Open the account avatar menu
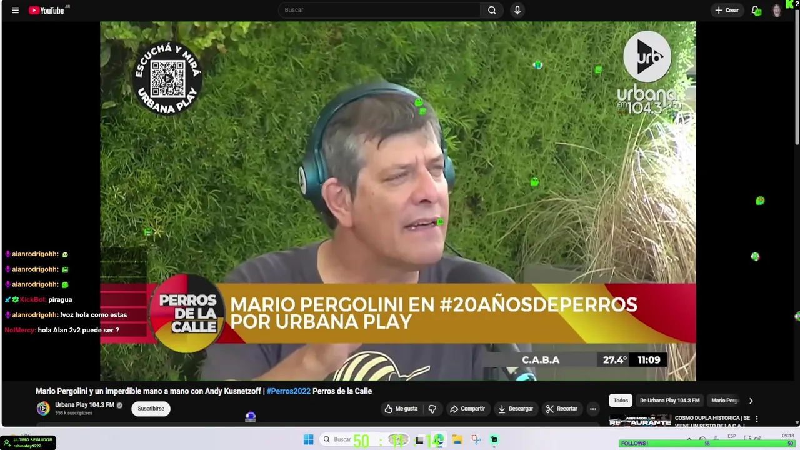The height and width of the screenshot is (450, 800). pyautogui.click(x=777, y=11)
